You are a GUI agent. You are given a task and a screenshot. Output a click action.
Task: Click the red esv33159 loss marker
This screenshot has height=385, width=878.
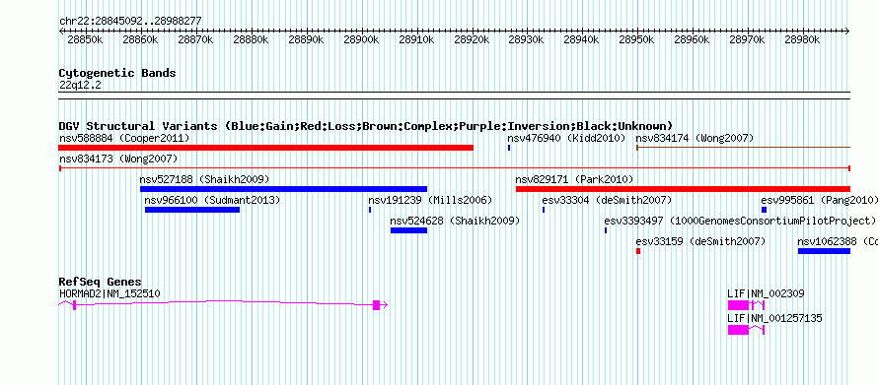pos(638,251)
